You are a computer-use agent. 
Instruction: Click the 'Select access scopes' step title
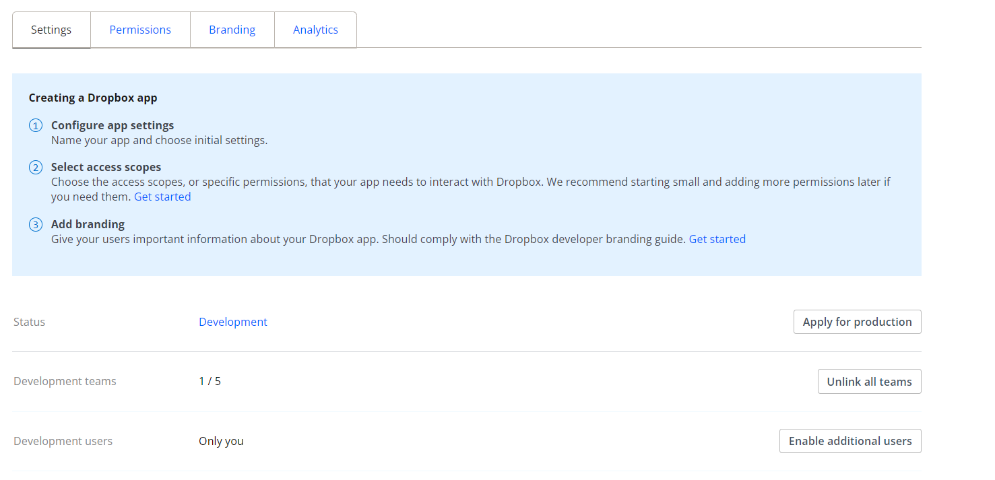point(106,167)
